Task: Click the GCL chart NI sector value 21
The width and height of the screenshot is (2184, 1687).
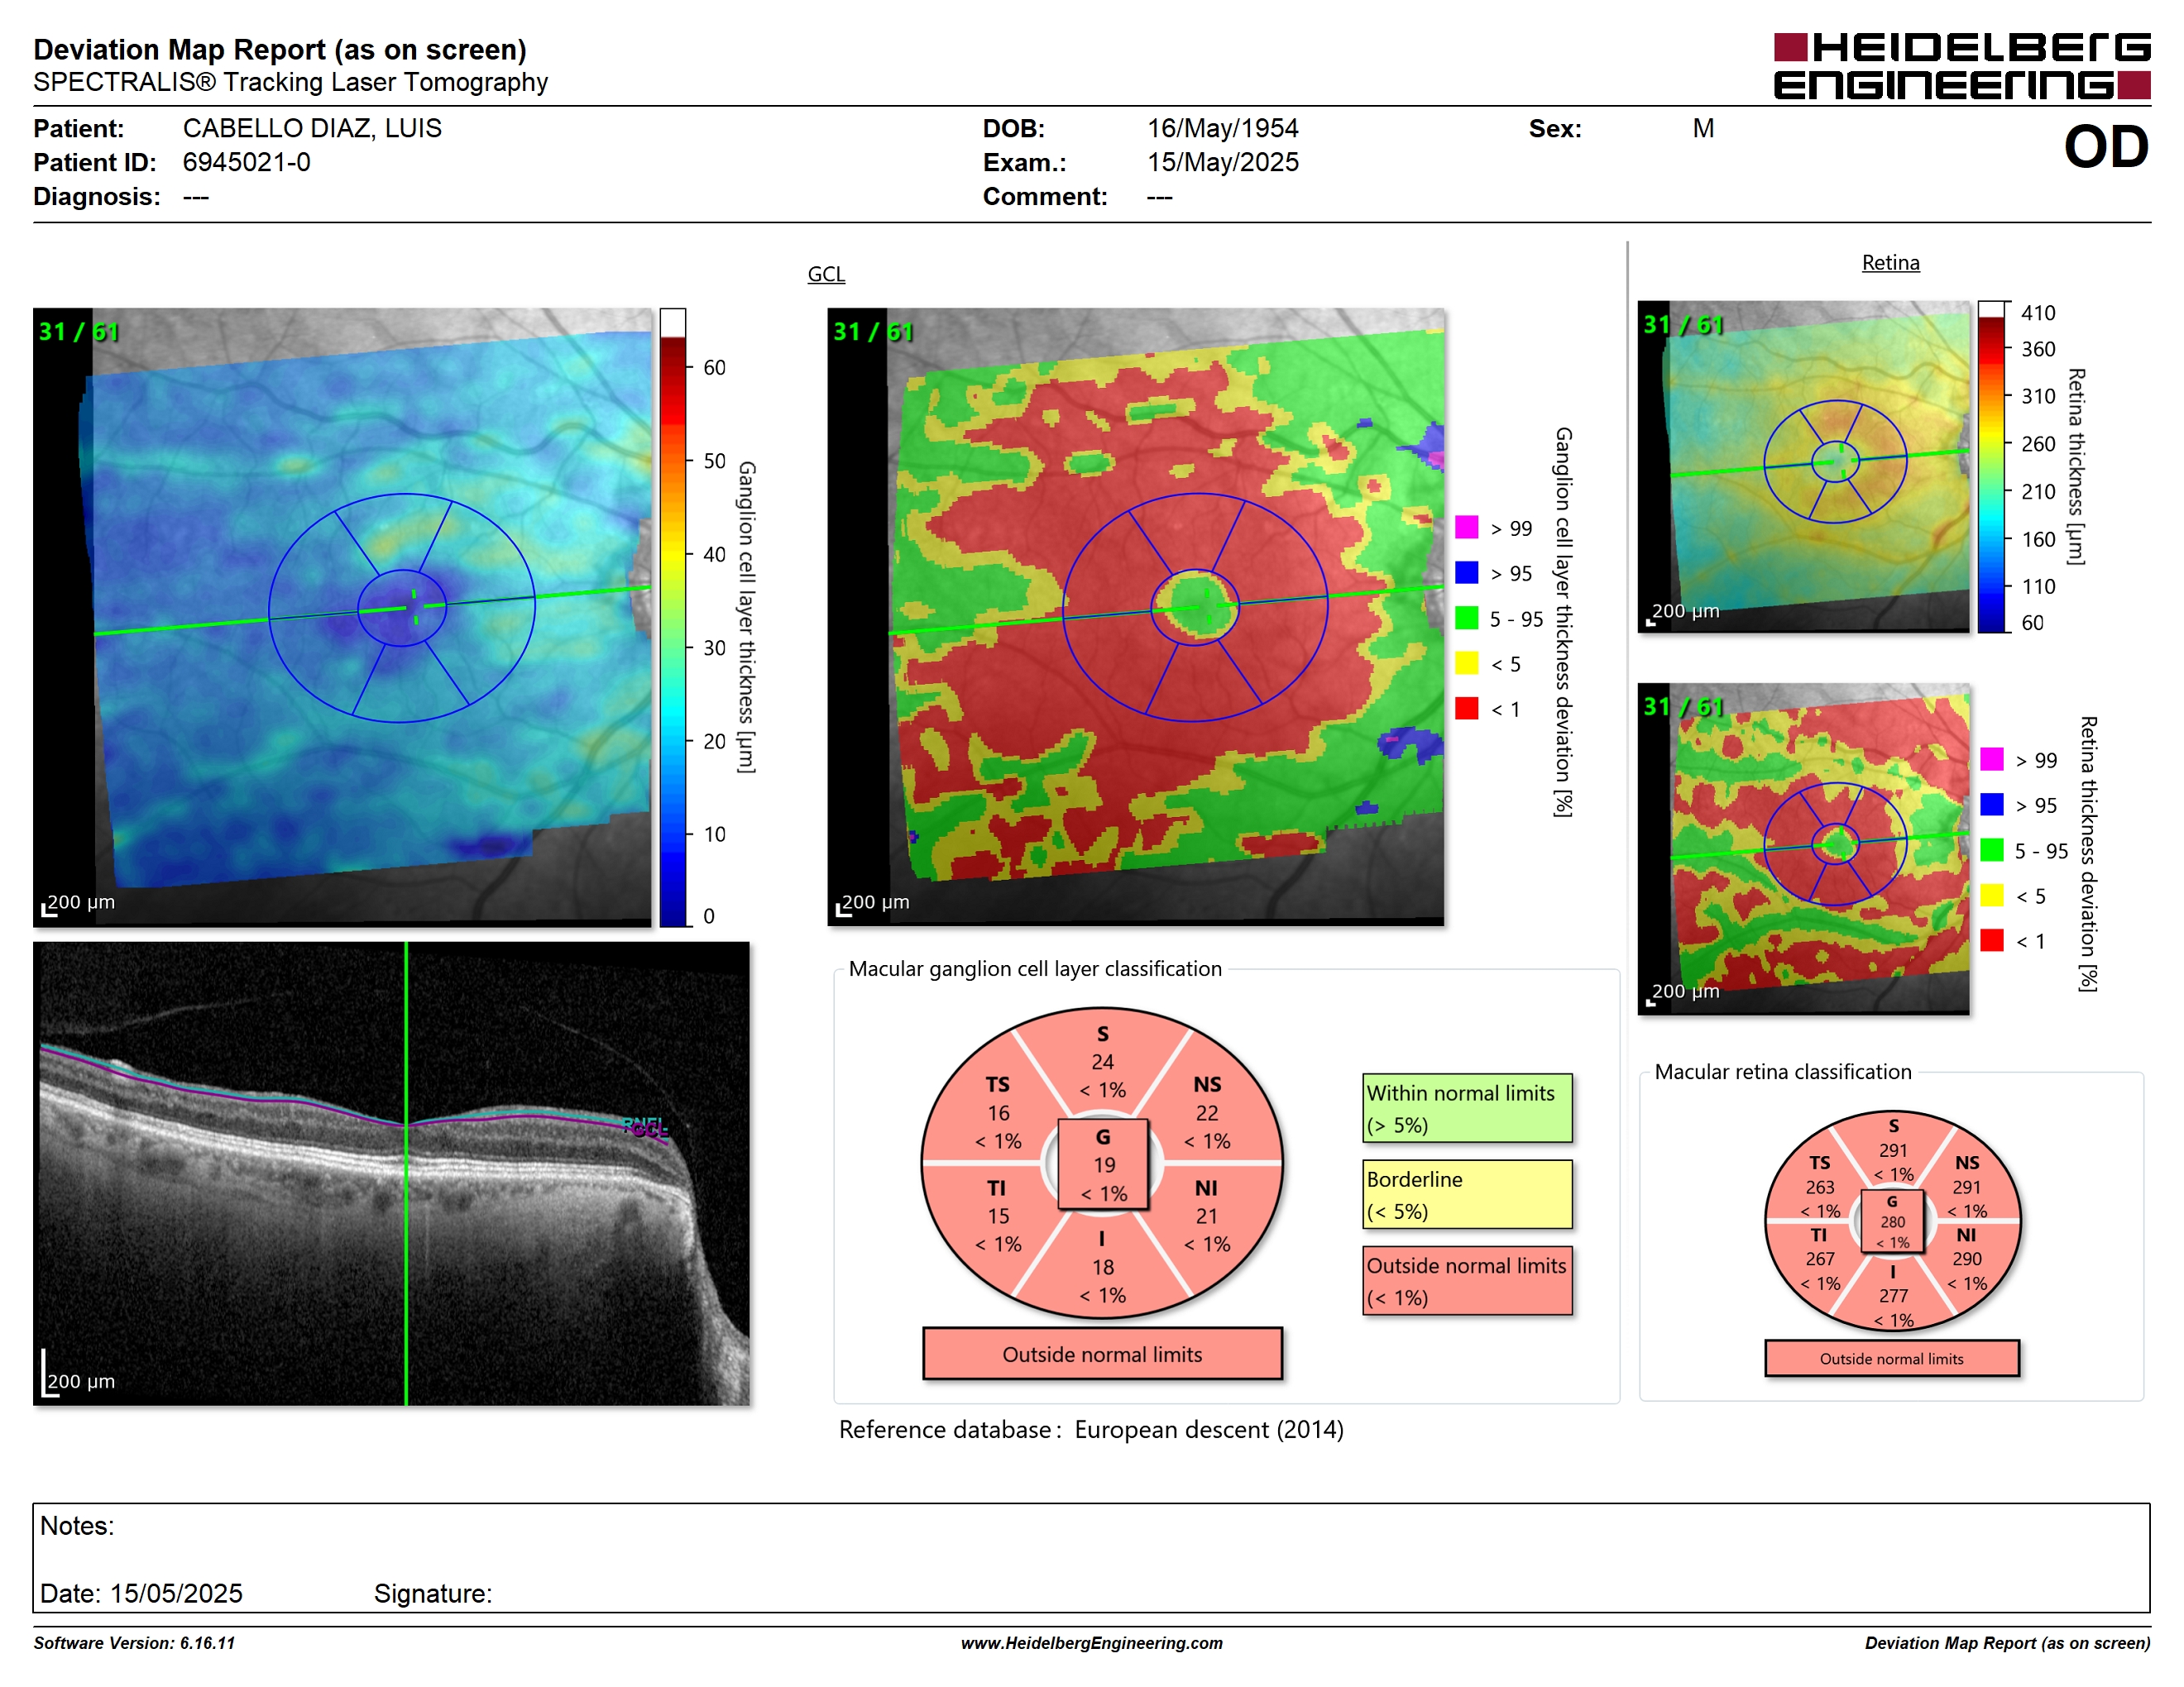Action: 1207,1216
